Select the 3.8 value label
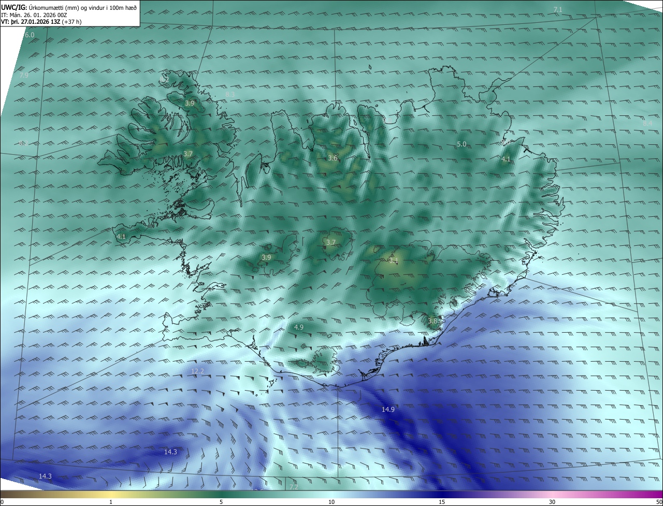Viewport: 663px width, 506px height. 433,321
